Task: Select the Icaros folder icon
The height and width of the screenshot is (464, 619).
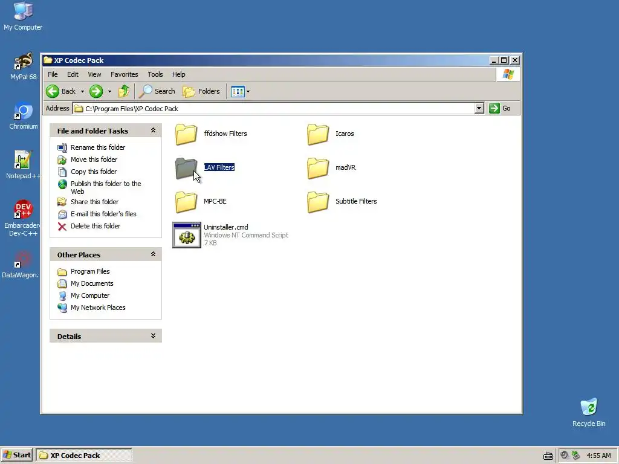Action: click(318, 134)
